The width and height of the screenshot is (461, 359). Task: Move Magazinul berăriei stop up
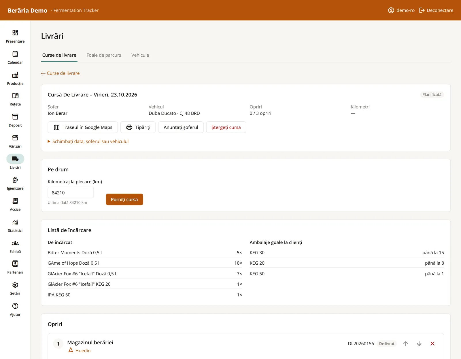(x=406, y=343)
